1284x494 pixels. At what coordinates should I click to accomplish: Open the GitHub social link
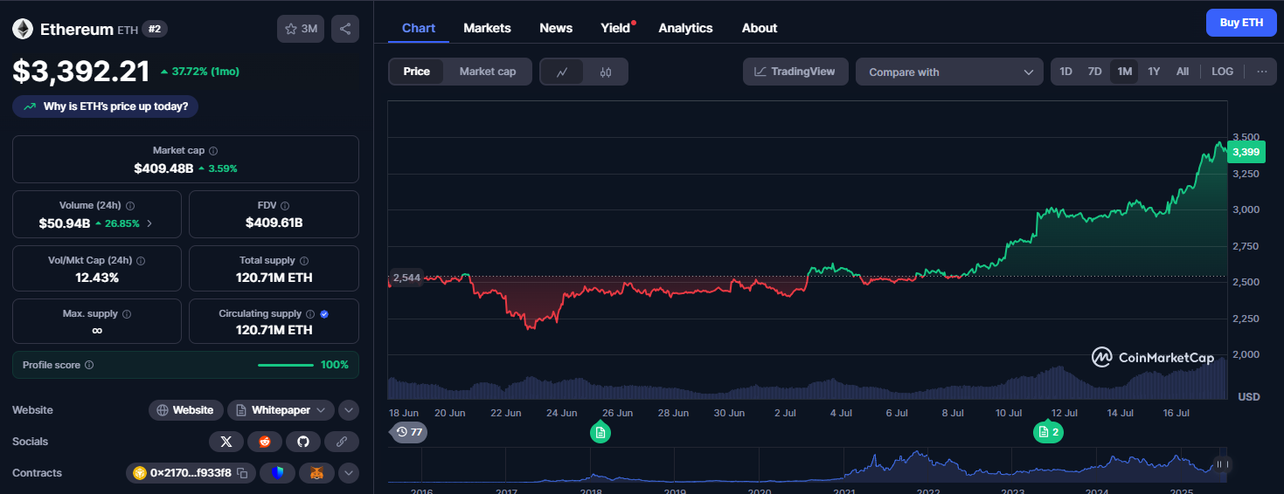[x=303, y=442]
